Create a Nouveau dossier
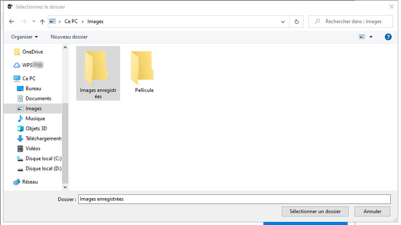Image resolution: width=401 pixels, height=225 pixels. coord(69,37)
